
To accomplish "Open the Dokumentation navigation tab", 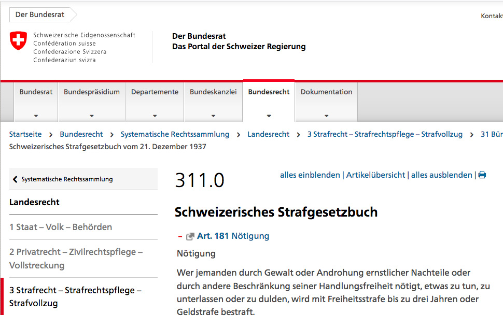I will (326, 92).
